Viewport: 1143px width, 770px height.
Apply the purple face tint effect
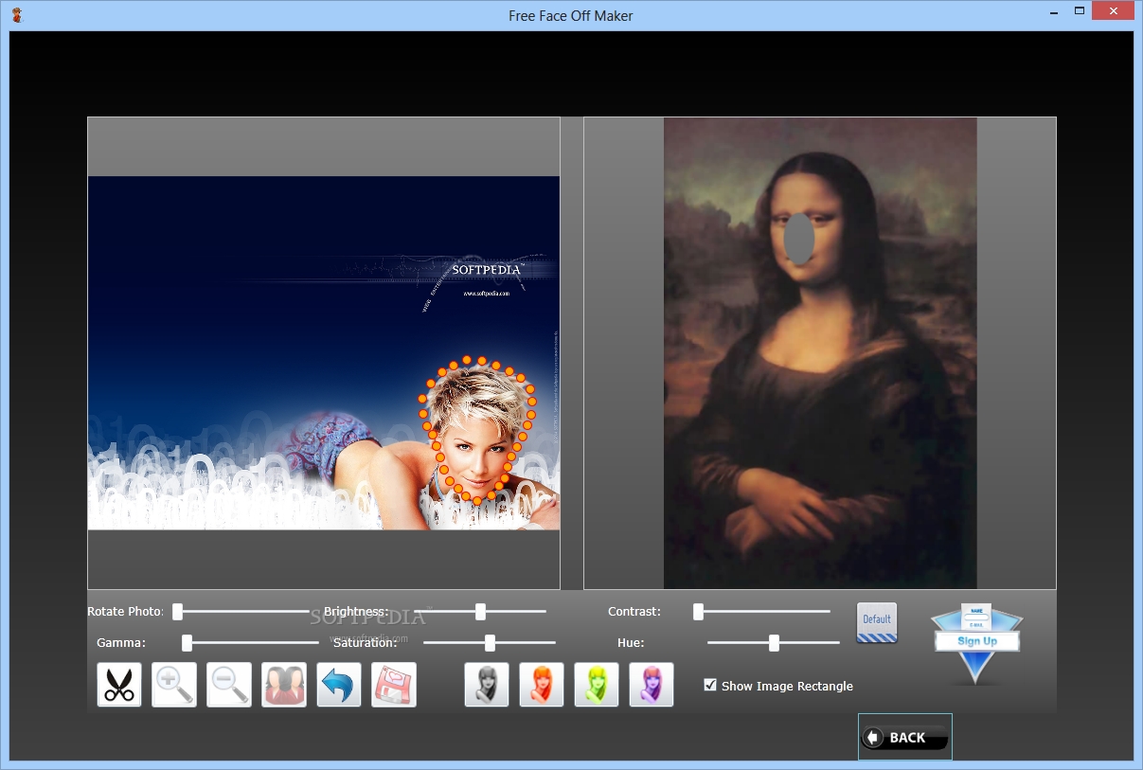coord(652,685)
